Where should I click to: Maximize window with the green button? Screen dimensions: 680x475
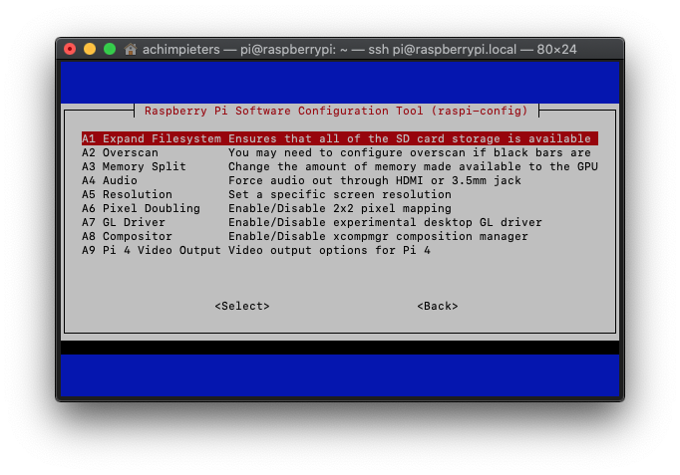click(110, 49)
